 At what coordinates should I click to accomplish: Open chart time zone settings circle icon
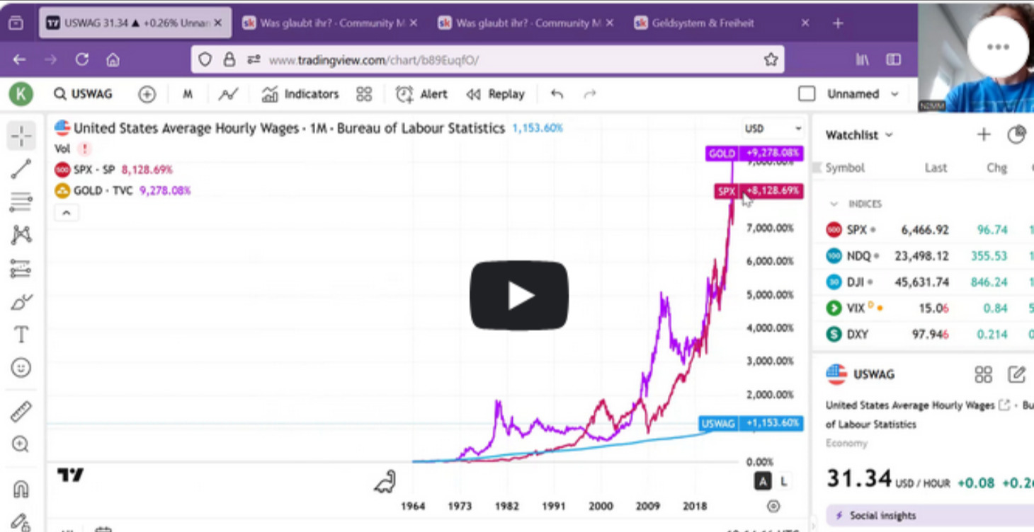point(773,506)
